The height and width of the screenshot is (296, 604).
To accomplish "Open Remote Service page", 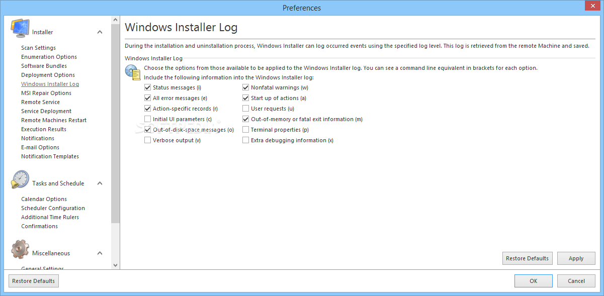I will pyautogui.click(x=41, y=102).
